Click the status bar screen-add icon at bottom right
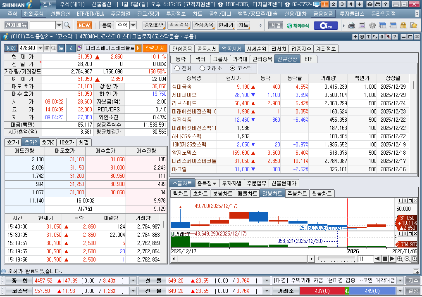The width and height of the screenshot is (422, 297). (x=416, y=271)
